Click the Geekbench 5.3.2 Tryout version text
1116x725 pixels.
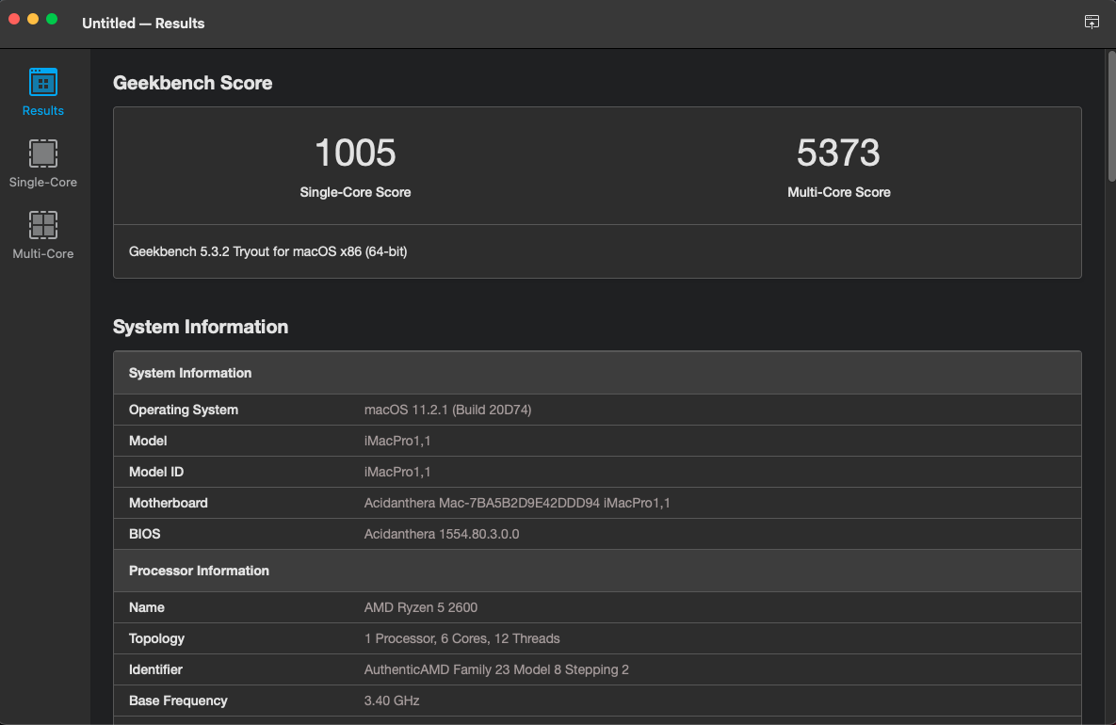pyautogui.click(x=267, y=251)
